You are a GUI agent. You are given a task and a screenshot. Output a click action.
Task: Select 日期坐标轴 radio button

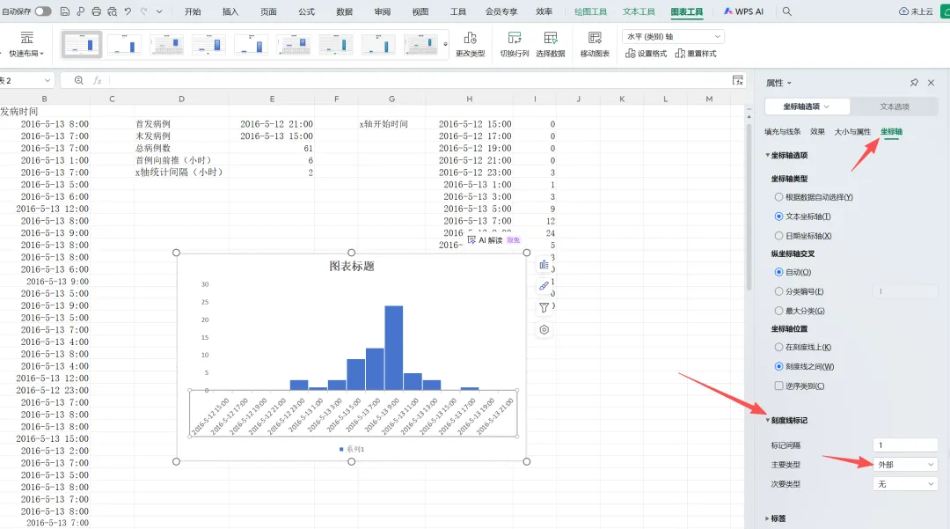778,236
